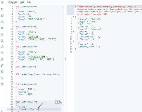The image size is (142, 112).
Task: Click the "age": 23 line
Action: [x=24, y=14]
